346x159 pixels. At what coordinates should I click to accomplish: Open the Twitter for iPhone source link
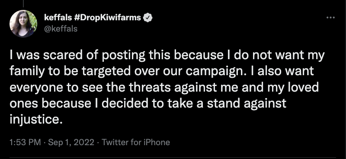pyautogui.click(x=136, y=142)
